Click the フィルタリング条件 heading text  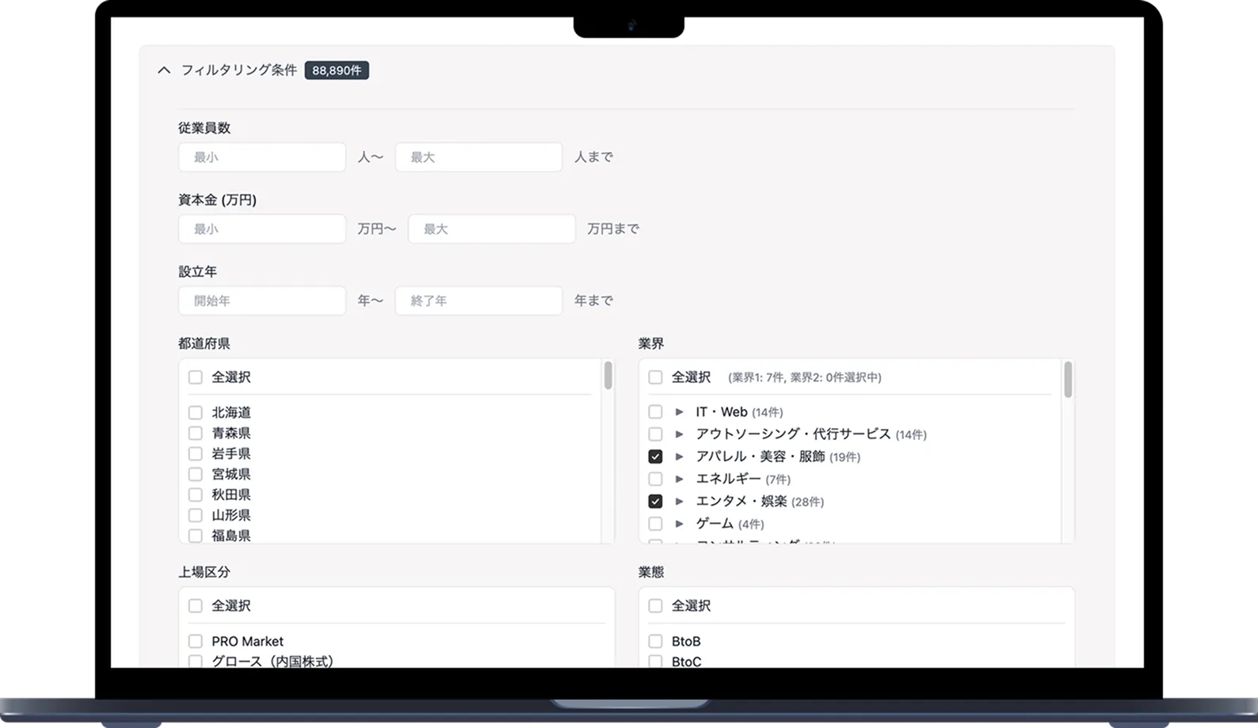pyautogui.click(x=239, y=70)
